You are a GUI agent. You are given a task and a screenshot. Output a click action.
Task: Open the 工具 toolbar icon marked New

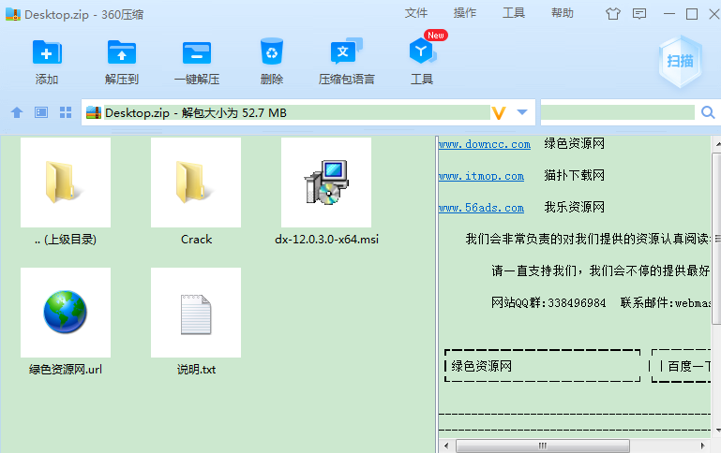coord(423,51)
